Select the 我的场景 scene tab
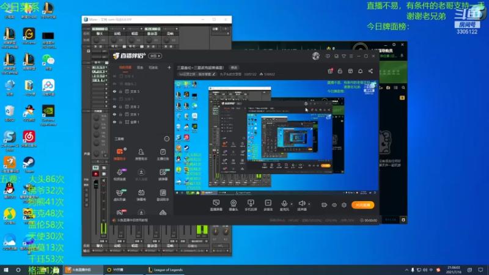 tap(125, 68)
